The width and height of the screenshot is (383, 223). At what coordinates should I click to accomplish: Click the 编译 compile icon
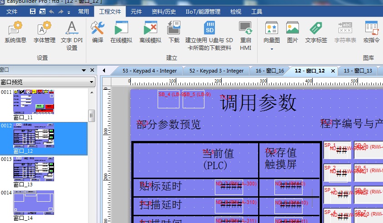point(97,32)
